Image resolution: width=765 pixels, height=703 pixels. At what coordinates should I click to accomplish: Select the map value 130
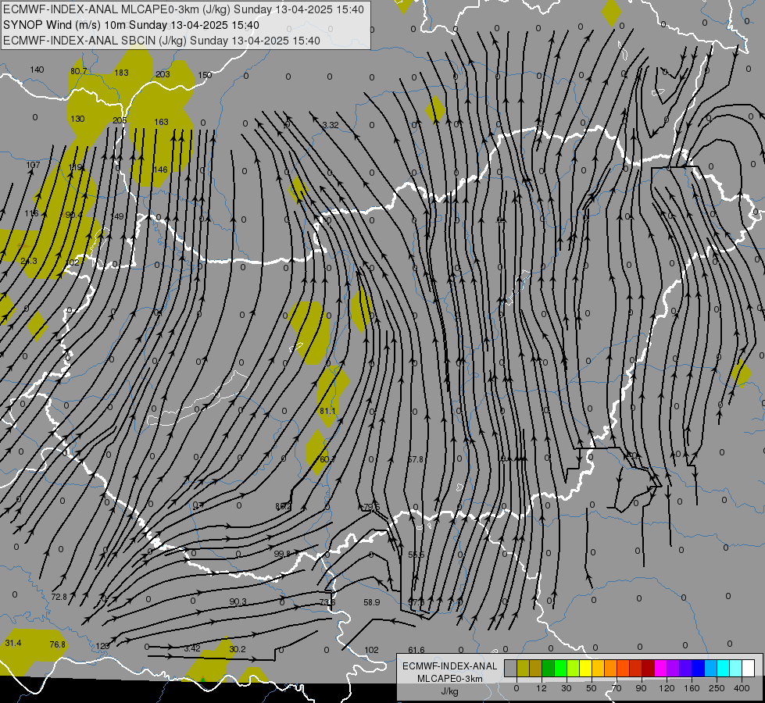(77, 119)
